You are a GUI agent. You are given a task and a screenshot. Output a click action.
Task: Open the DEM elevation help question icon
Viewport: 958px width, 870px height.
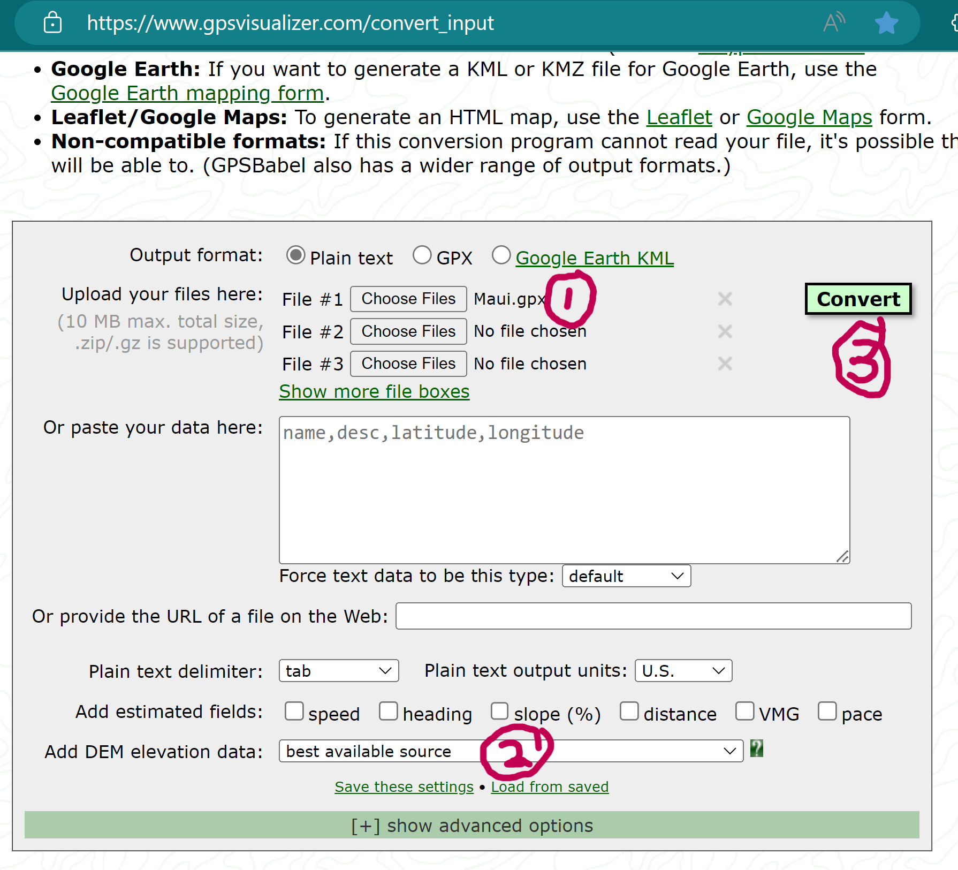coord(756,748)
